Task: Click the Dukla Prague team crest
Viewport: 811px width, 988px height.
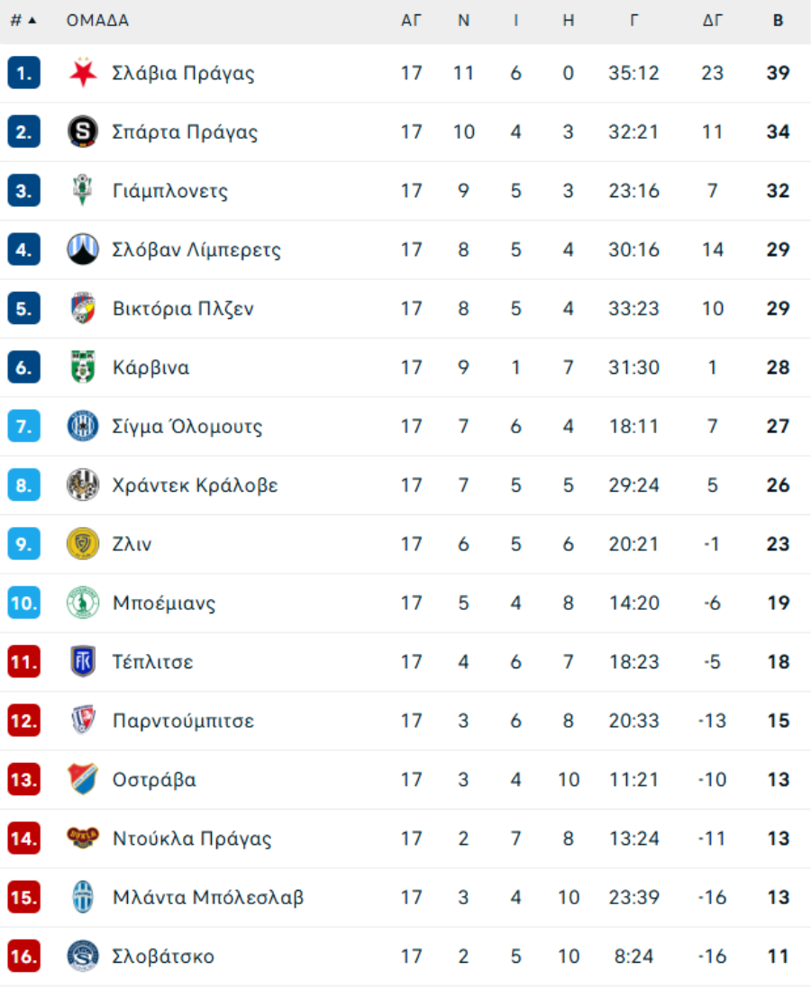Action: [x=83, y=838]
